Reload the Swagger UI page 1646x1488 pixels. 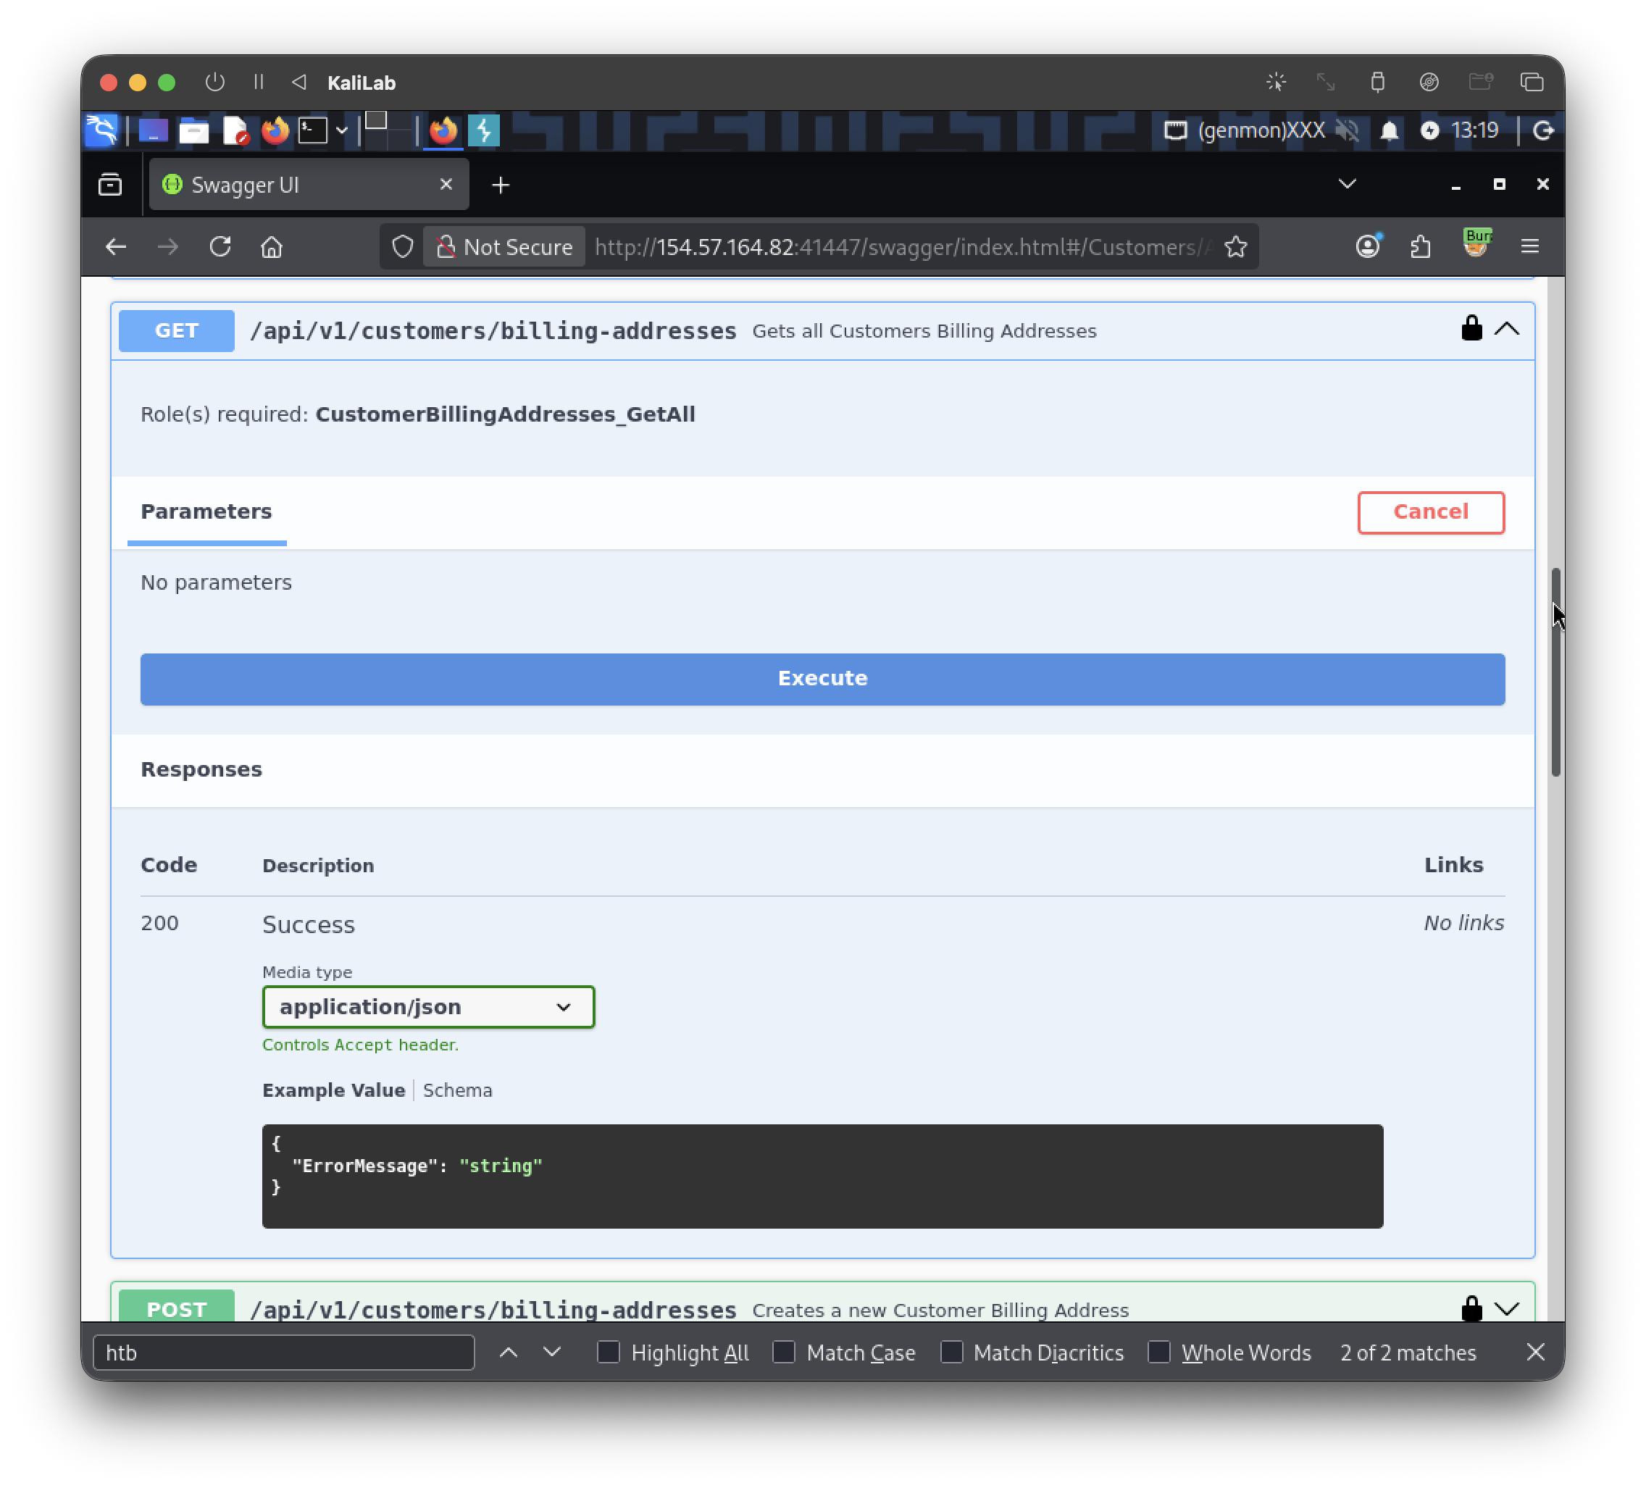[x=220, y=246]
